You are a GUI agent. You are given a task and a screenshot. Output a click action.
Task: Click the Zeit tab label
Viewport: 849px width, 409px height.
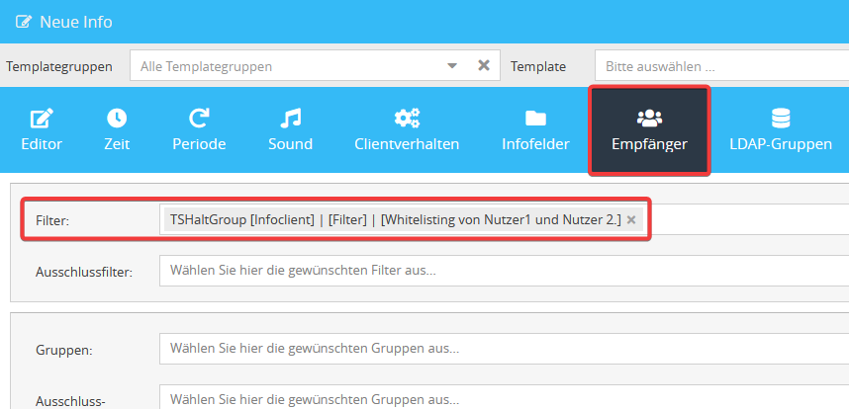117,144
